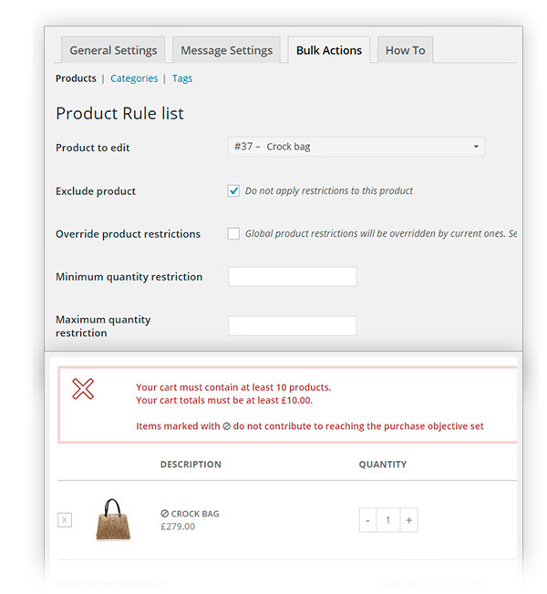Click the Minimum quantity restriction field
This screenshot has height=594, width=547.
(x=292, y=277)
